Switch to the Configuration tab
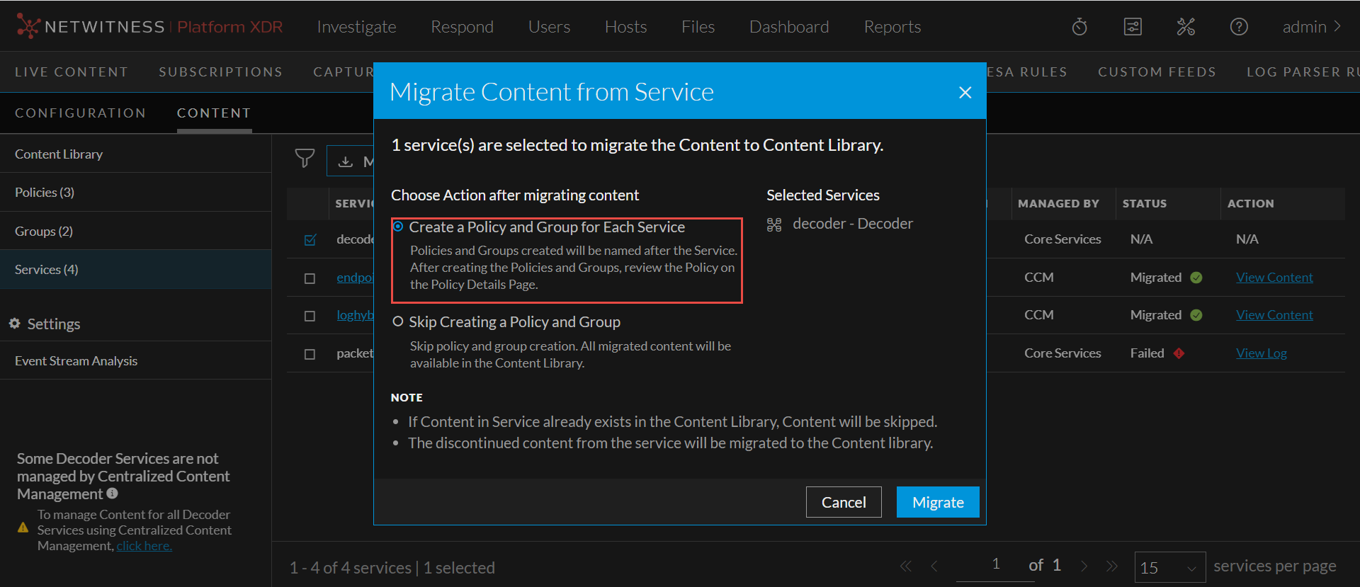Viewport: 1360px width, 587px height. pyautogui.click(x=80, y=113)
